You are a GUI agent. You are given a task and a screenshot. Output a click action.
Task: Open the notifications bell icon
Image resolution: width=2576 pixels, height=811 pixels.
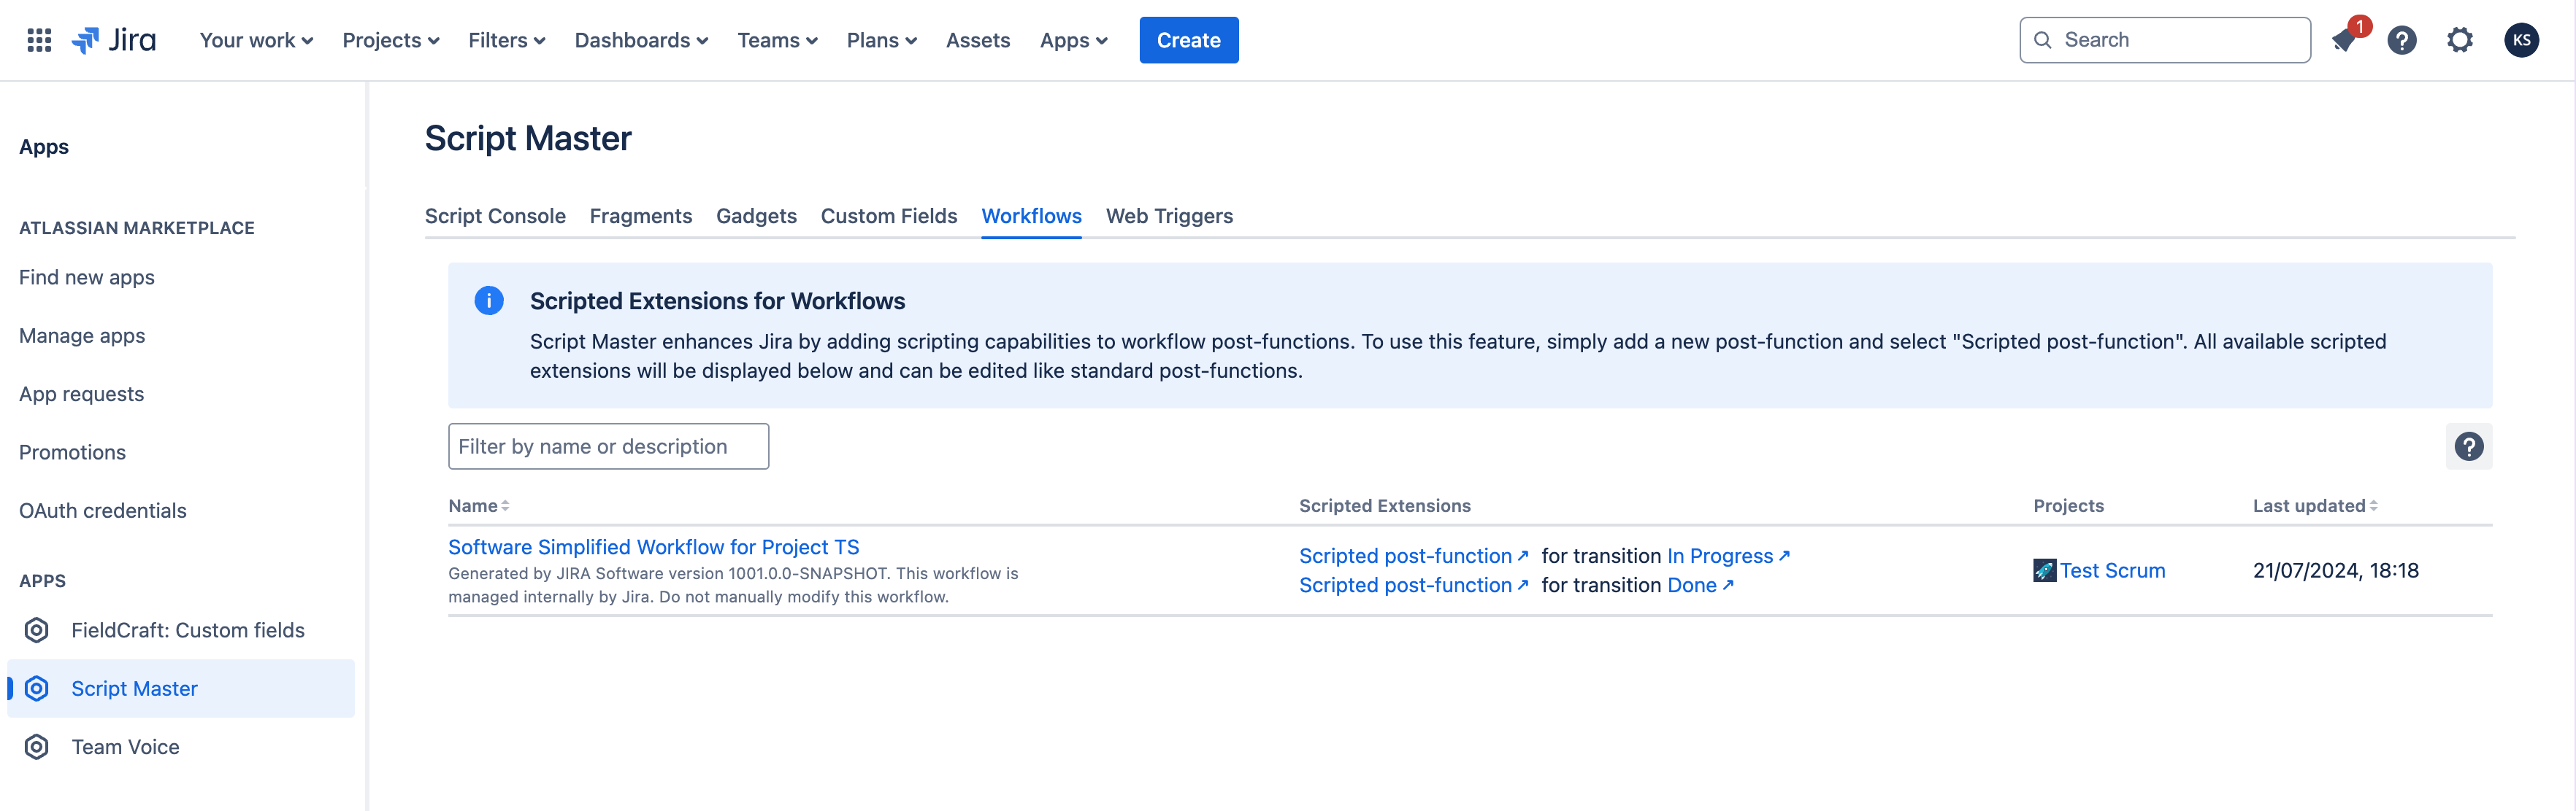(x=2344, y=40)
